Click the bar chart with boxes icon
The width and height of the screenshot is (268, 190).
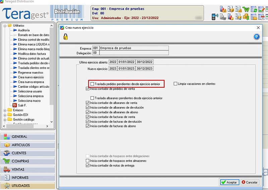tap(223, 9)
